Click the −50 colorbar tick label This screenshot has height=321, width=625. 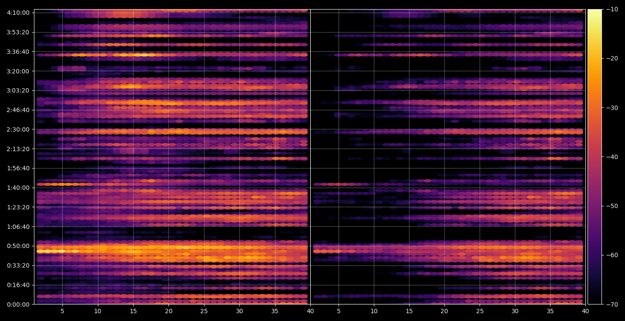[x=612, y=206]
